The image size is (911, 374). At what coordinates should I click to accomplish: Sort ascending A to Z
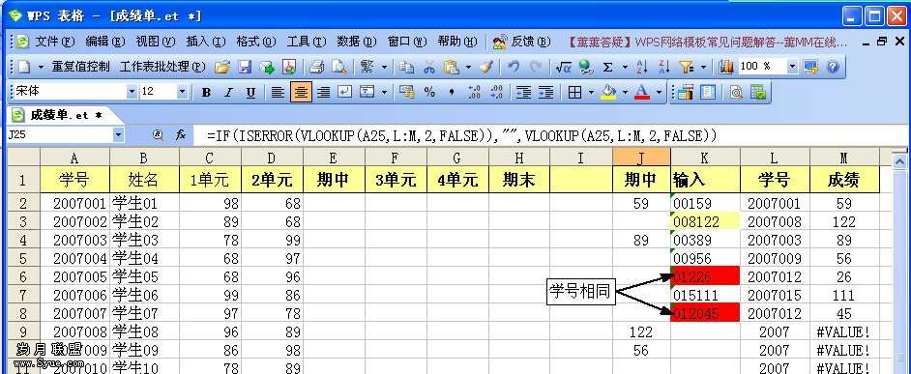point(642,67)
